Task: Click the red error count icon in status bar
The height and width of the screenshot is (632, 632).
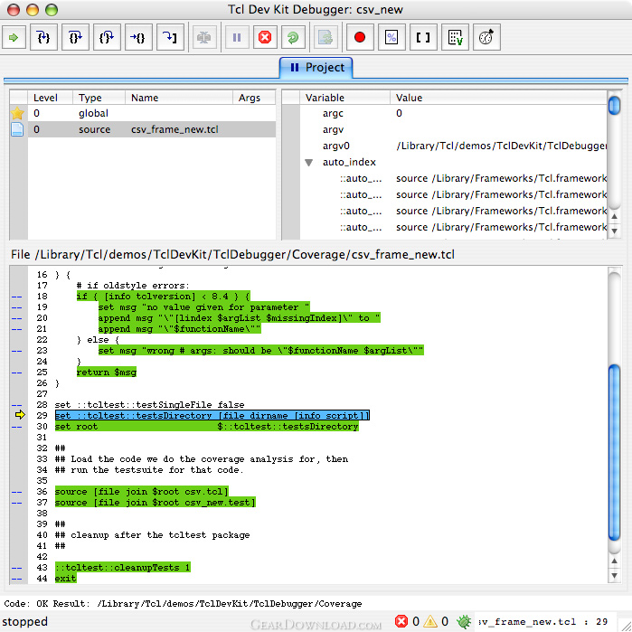Action: point(401,621)
